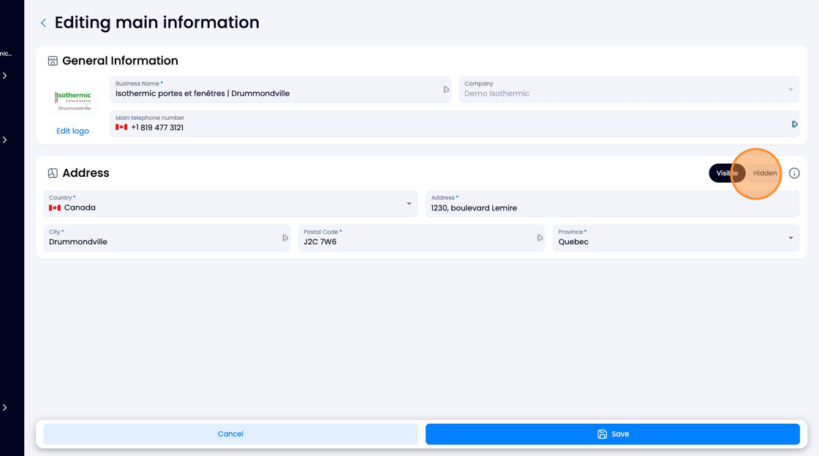
Task: Expand the bottom sidebar chevron
Action: point(4,408)
